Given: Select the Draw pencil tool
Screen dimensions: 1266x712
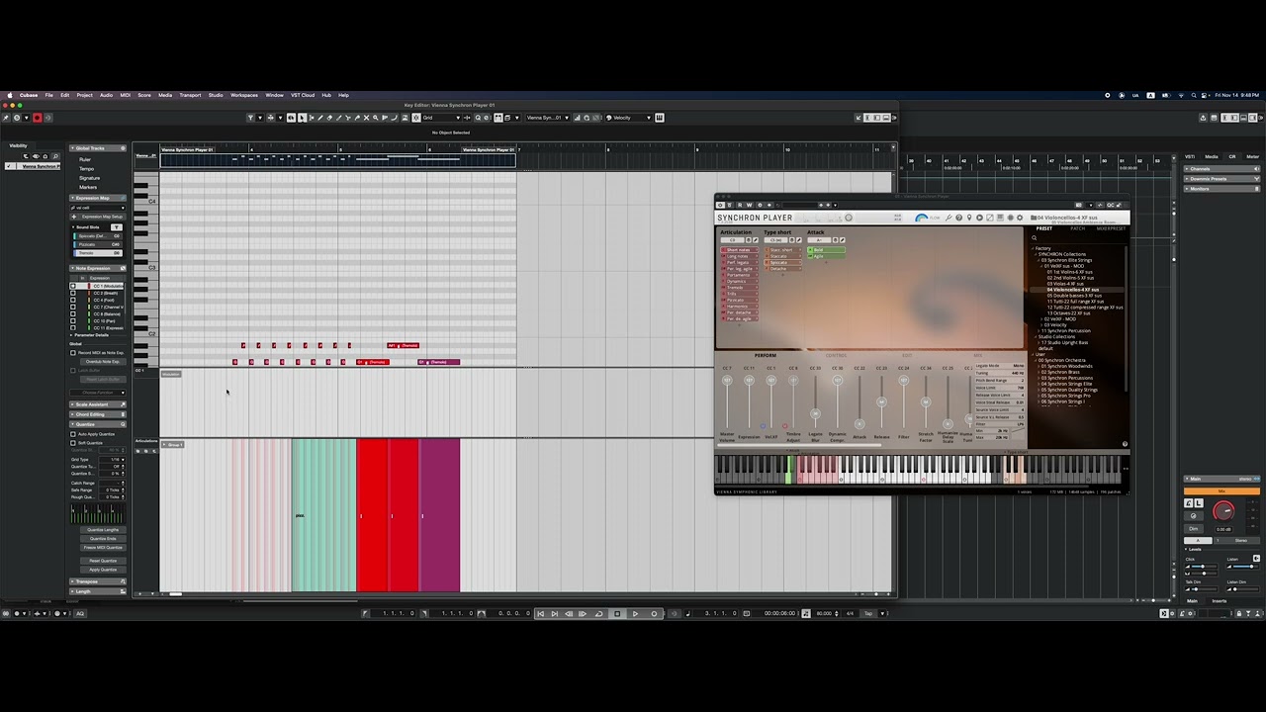Looking at the screenshot, I should (319, 118).
